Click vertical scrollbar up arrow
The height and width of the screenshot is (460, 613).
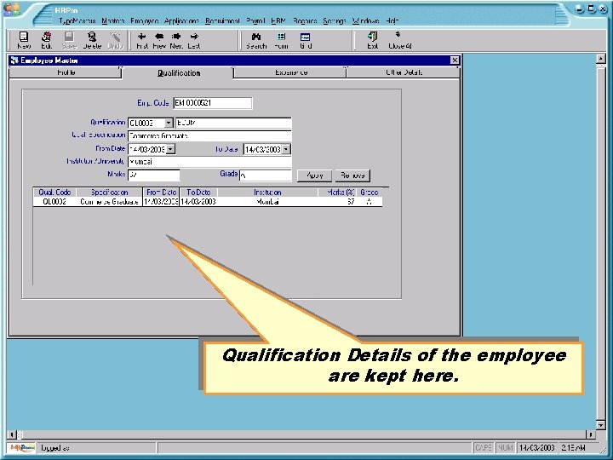click(600, 59)
